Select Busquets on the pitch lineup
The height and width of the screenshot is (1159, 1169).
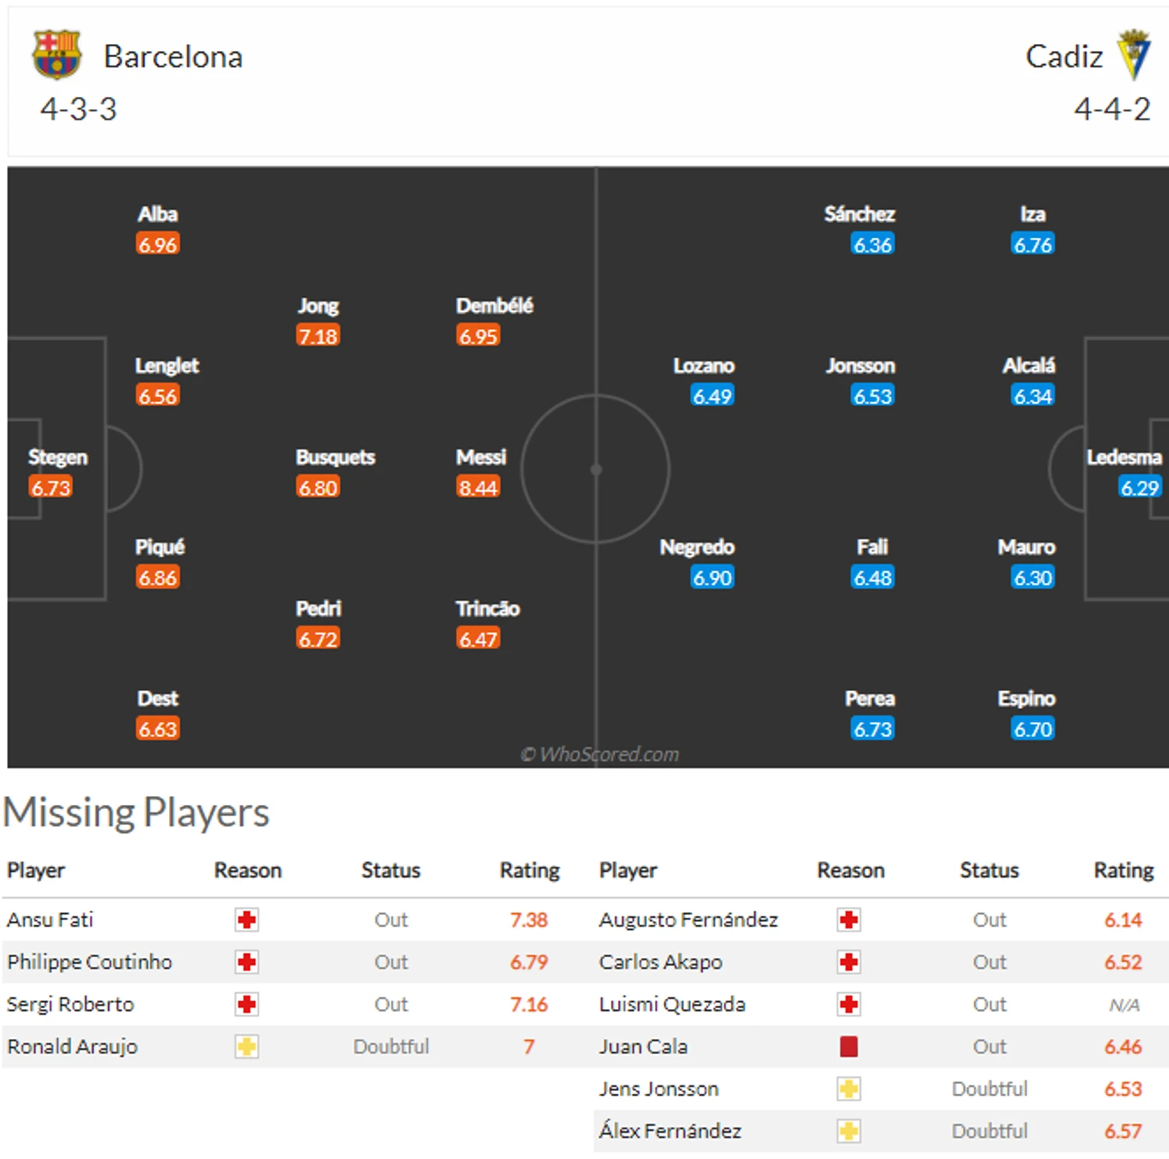click(x=335, y=457)
